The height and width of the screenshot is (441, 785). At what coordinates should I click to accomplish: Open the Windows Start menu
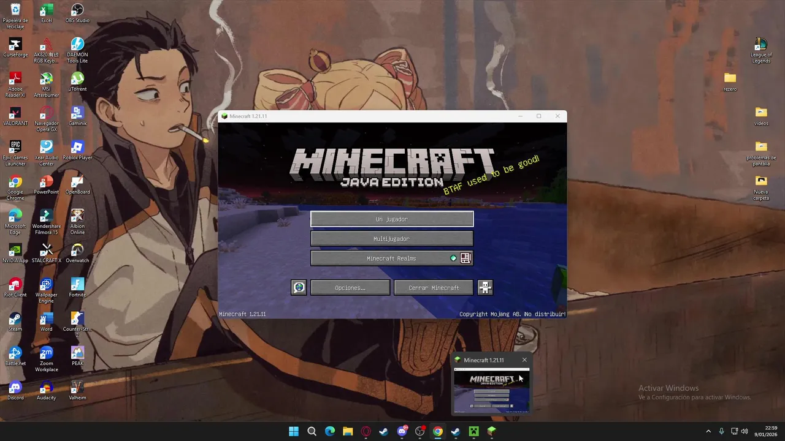(294, 431)
